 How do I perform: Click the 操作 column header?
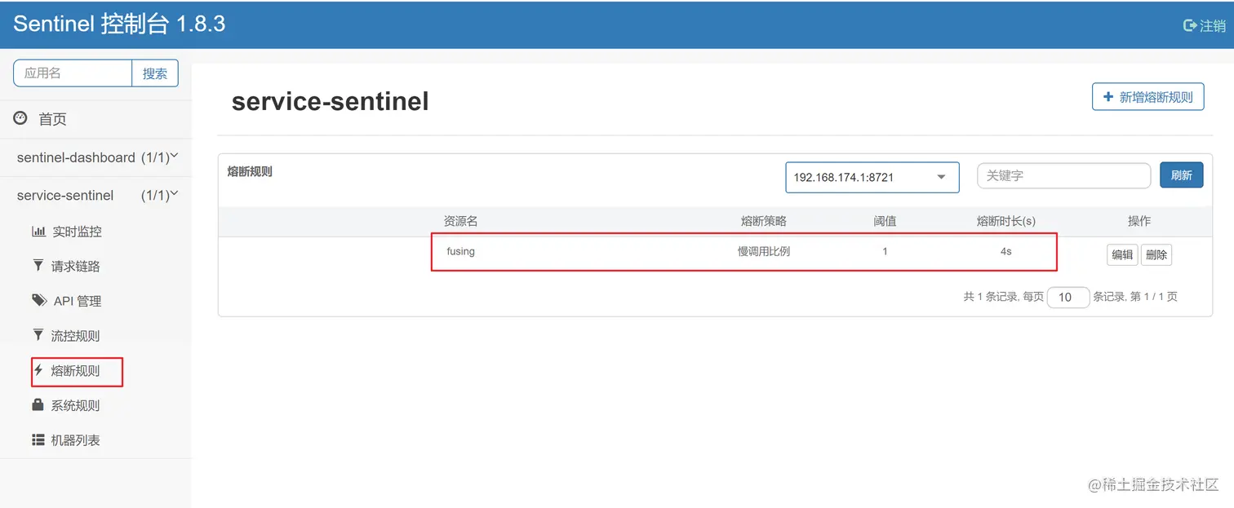coord(1139,221)
